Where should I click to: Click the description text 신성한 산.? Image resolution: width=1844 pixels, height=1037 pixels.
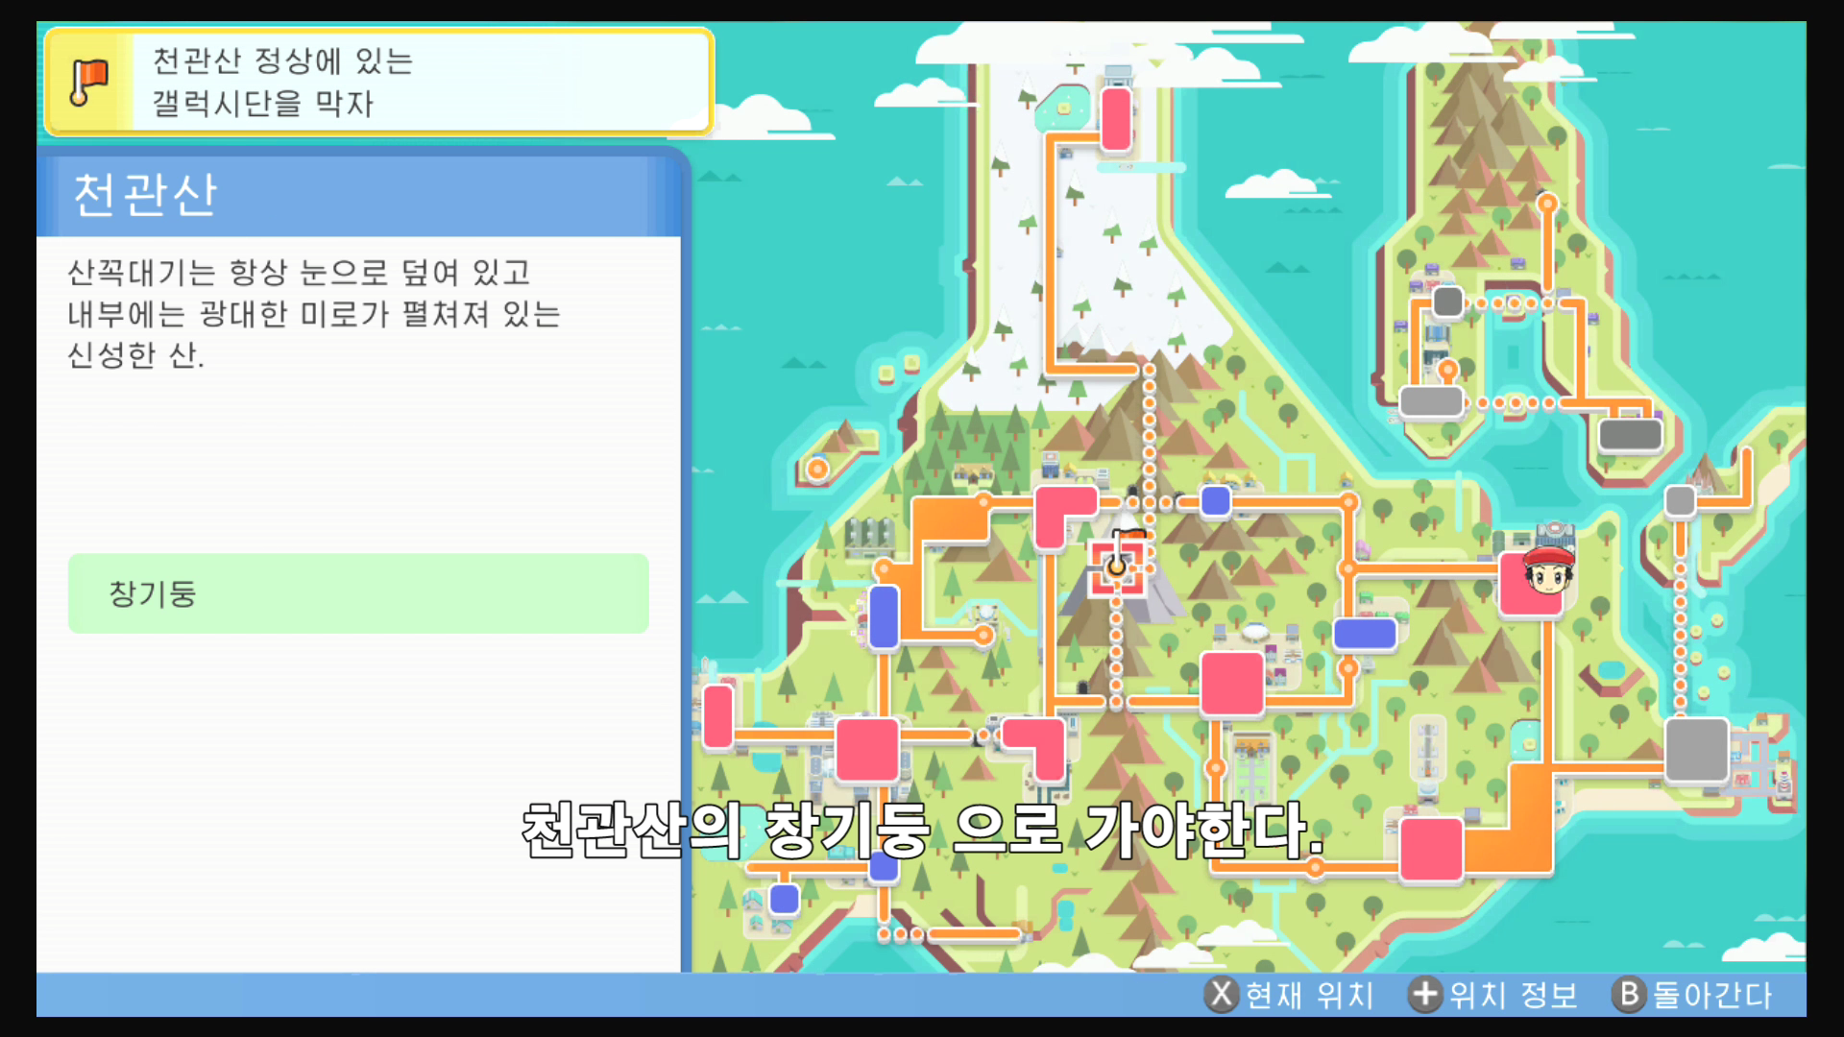pos(135,355)
